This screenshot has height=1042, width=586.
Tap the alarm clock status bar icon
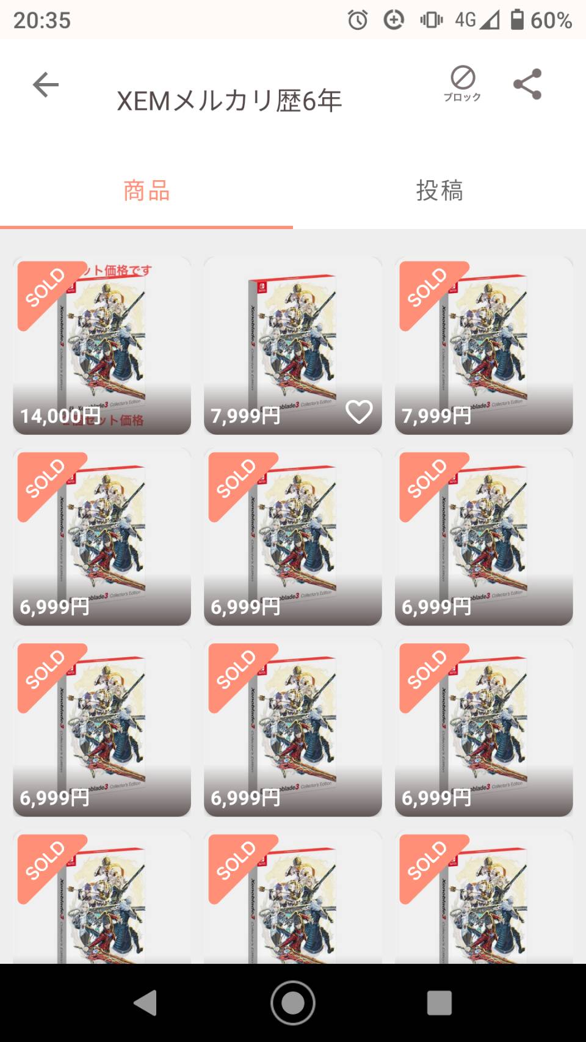coord(358,20)
